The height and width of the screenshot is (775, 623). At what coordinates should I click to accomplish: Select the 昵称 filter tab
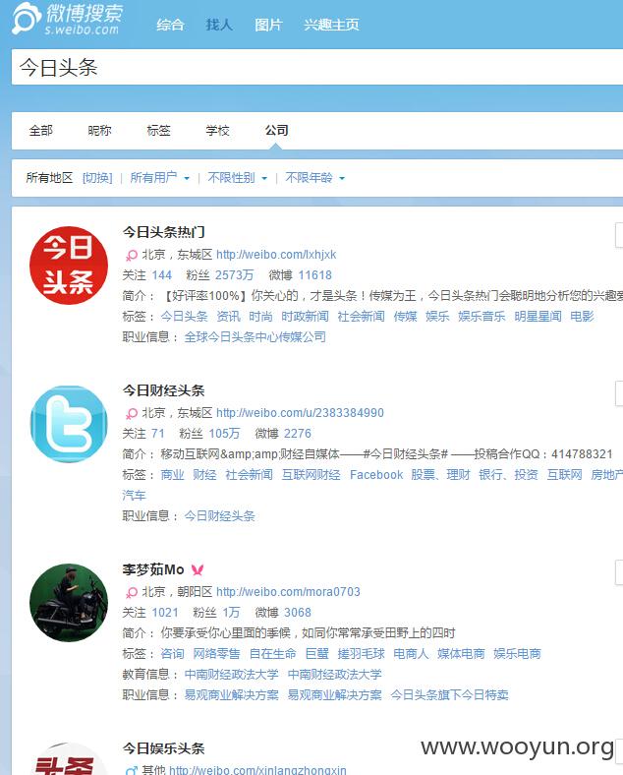(99, 131)
